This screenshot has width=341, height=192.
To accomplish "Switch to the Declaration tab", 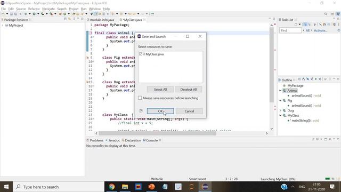I will [132, 140].
